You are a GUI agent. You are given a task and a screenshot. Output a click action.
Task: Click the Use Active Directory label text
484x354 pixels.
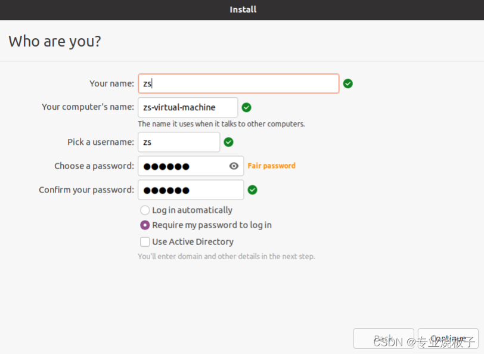193,241
